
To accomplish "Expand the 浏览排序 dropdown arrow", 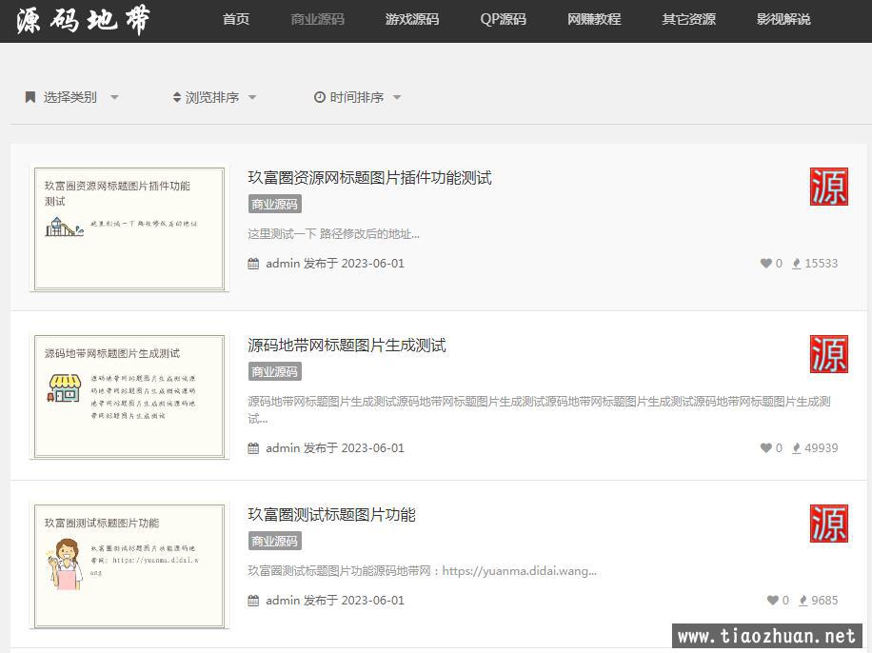I will point(252,97).
